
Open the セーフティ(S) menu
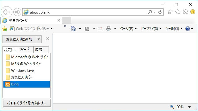coord(151,29)
